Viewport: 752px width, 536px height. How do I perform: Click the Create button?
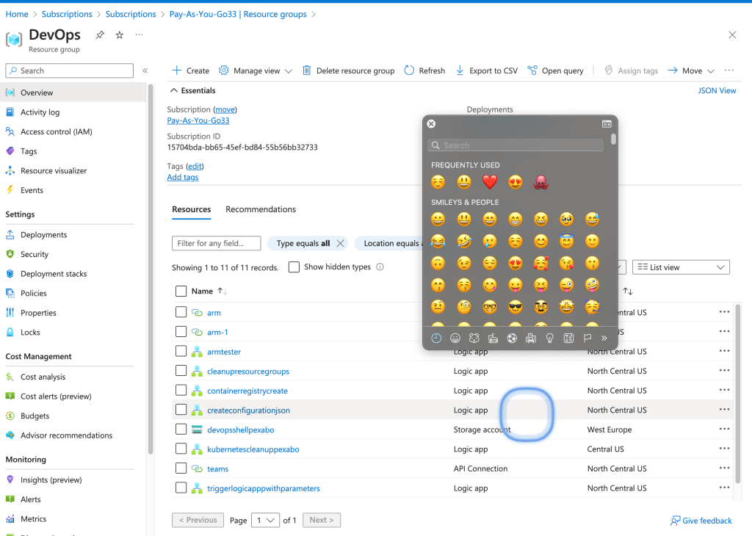click(190, 70)
